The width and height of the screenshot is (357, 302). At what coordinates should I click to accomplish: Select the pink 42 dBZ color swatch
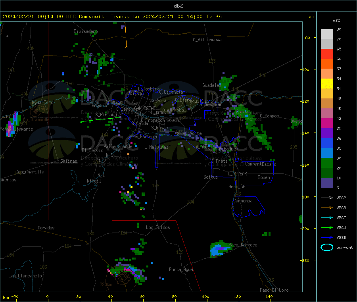click(x=327, y=113)
